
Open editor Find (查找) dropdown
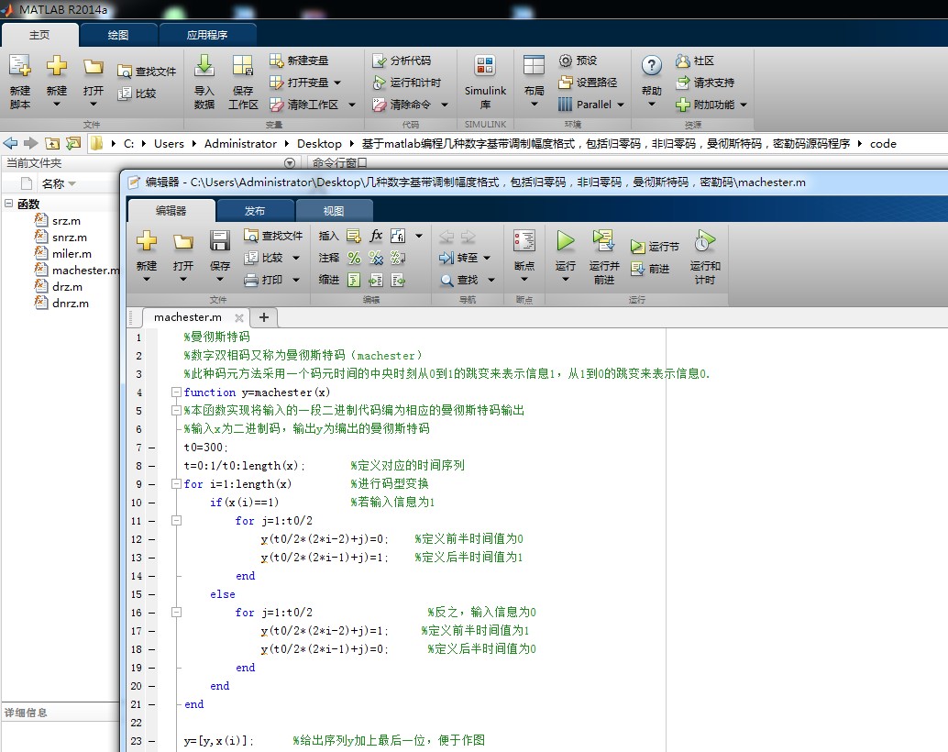point(491,280)
